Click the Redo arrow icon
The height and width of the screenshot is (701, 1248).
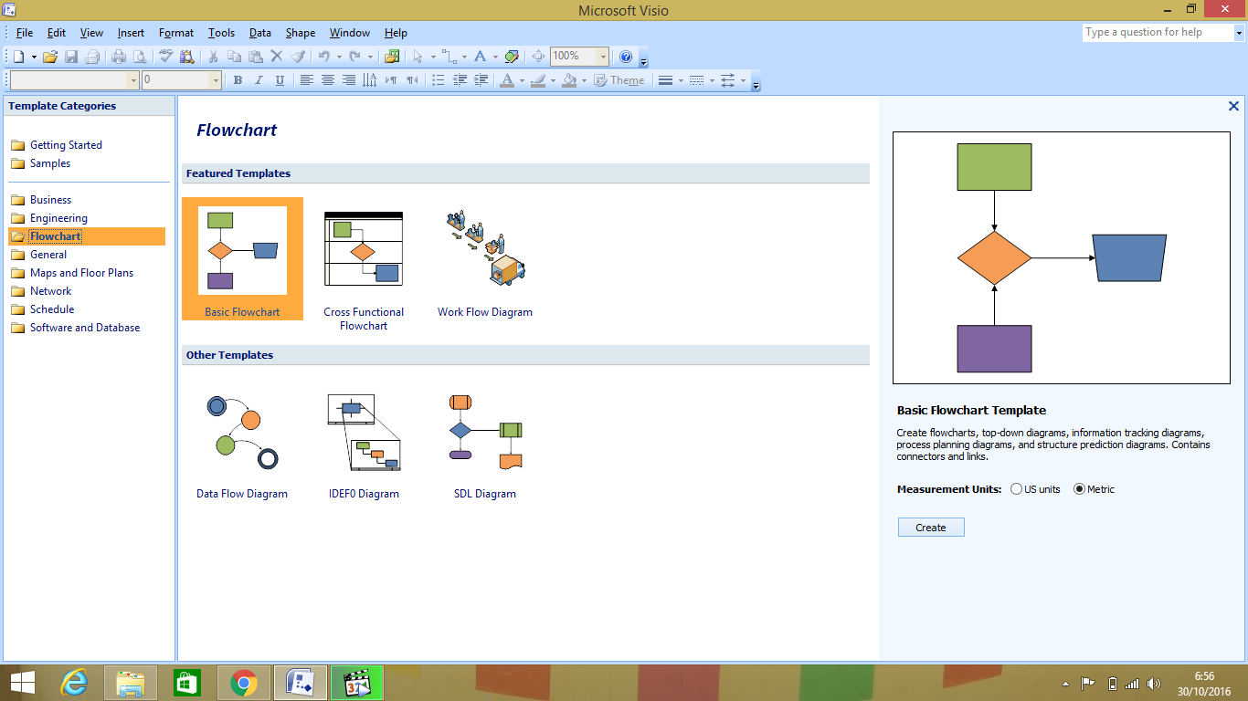pos(354,57)
